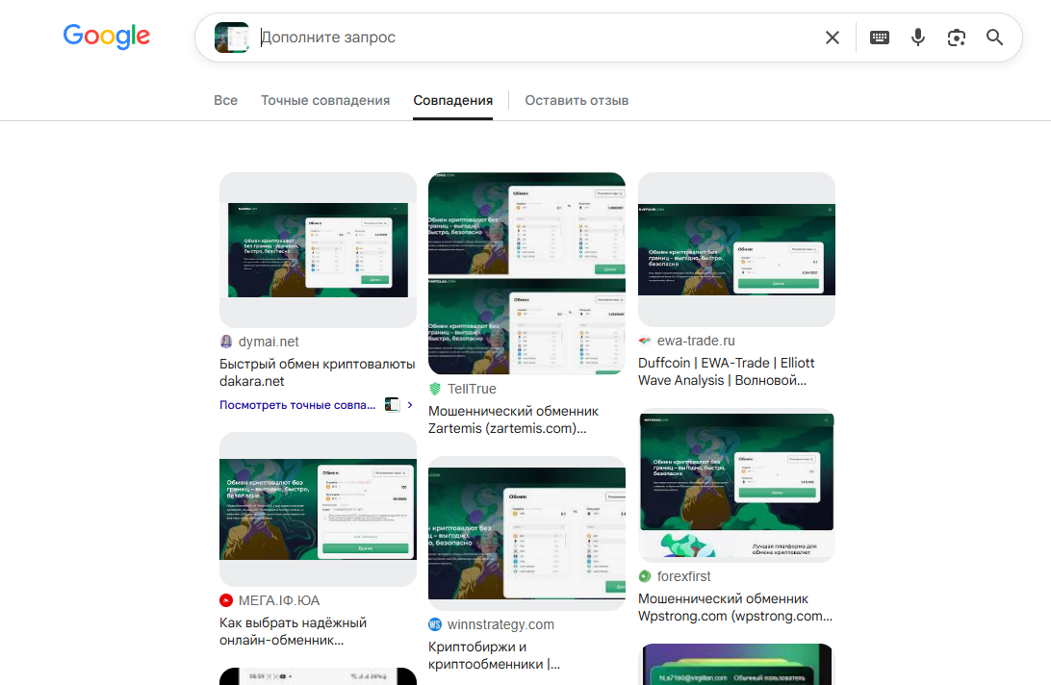The image size is (1051, 685).
Task: Open 'Как выбрать надёжный онлайн-обменник' result title
Action: 293,631
